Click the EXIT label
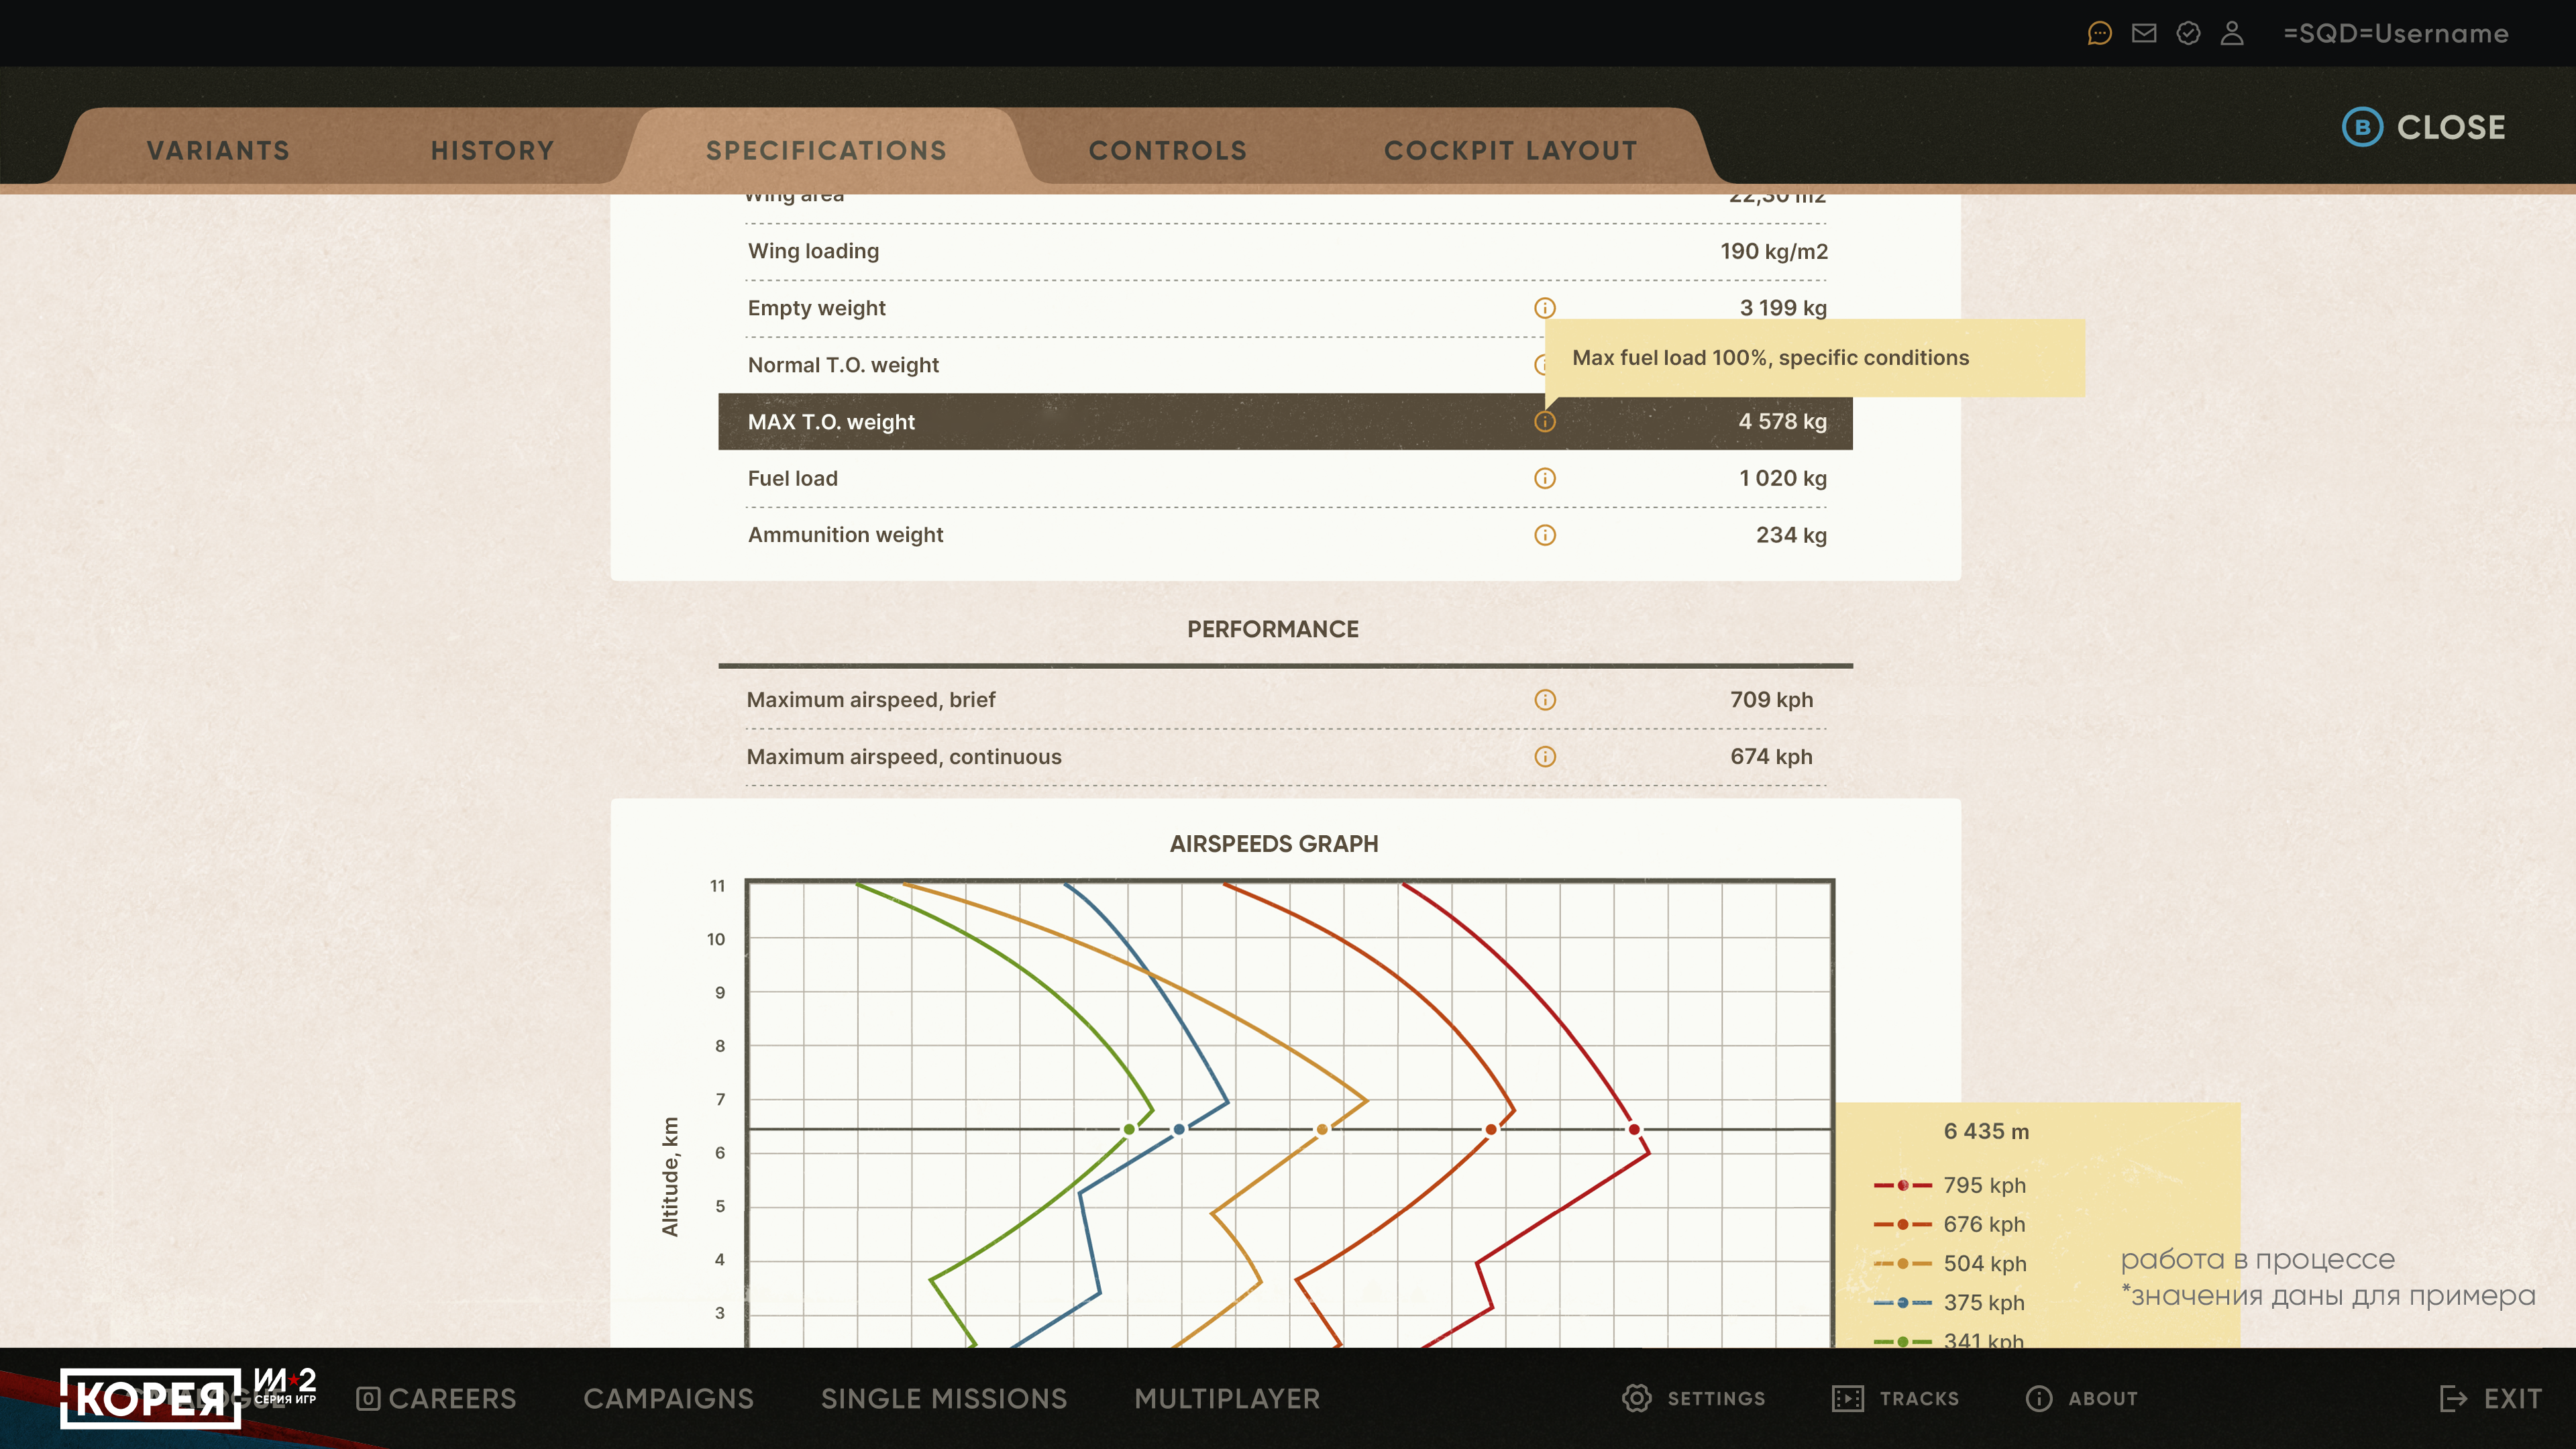Viewport: 2576px width, 1449px height. click(2512, 1398)
